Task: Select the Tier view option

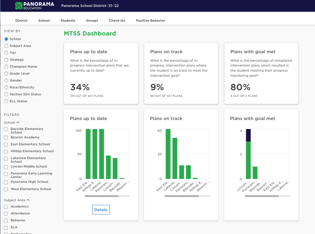Action: [x=6, y=53]
